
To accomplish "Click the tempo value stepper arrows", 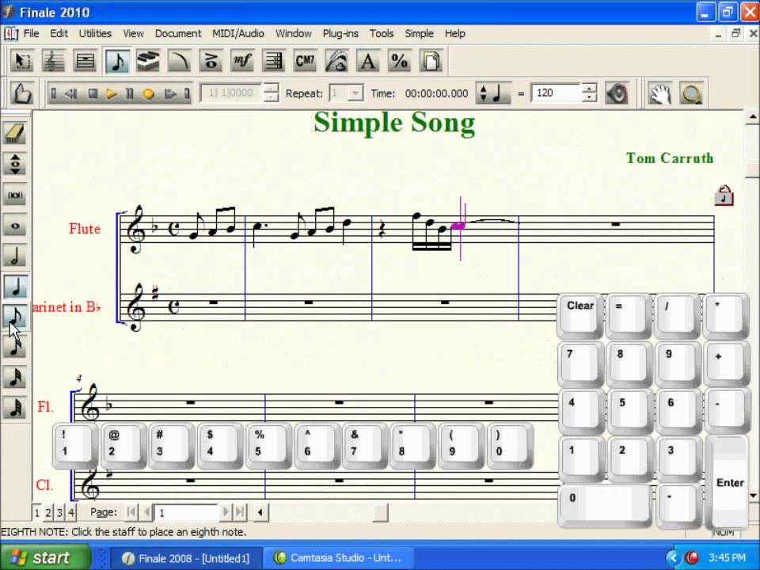I will 589,93.
